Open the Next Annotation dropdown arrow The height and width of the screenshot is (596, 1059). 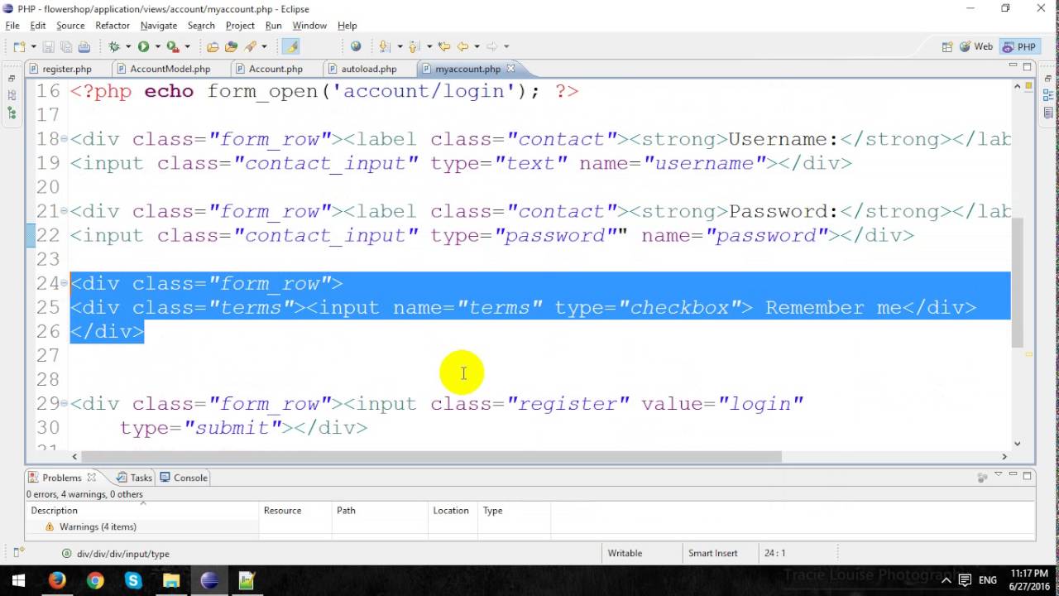click(400, 47)
